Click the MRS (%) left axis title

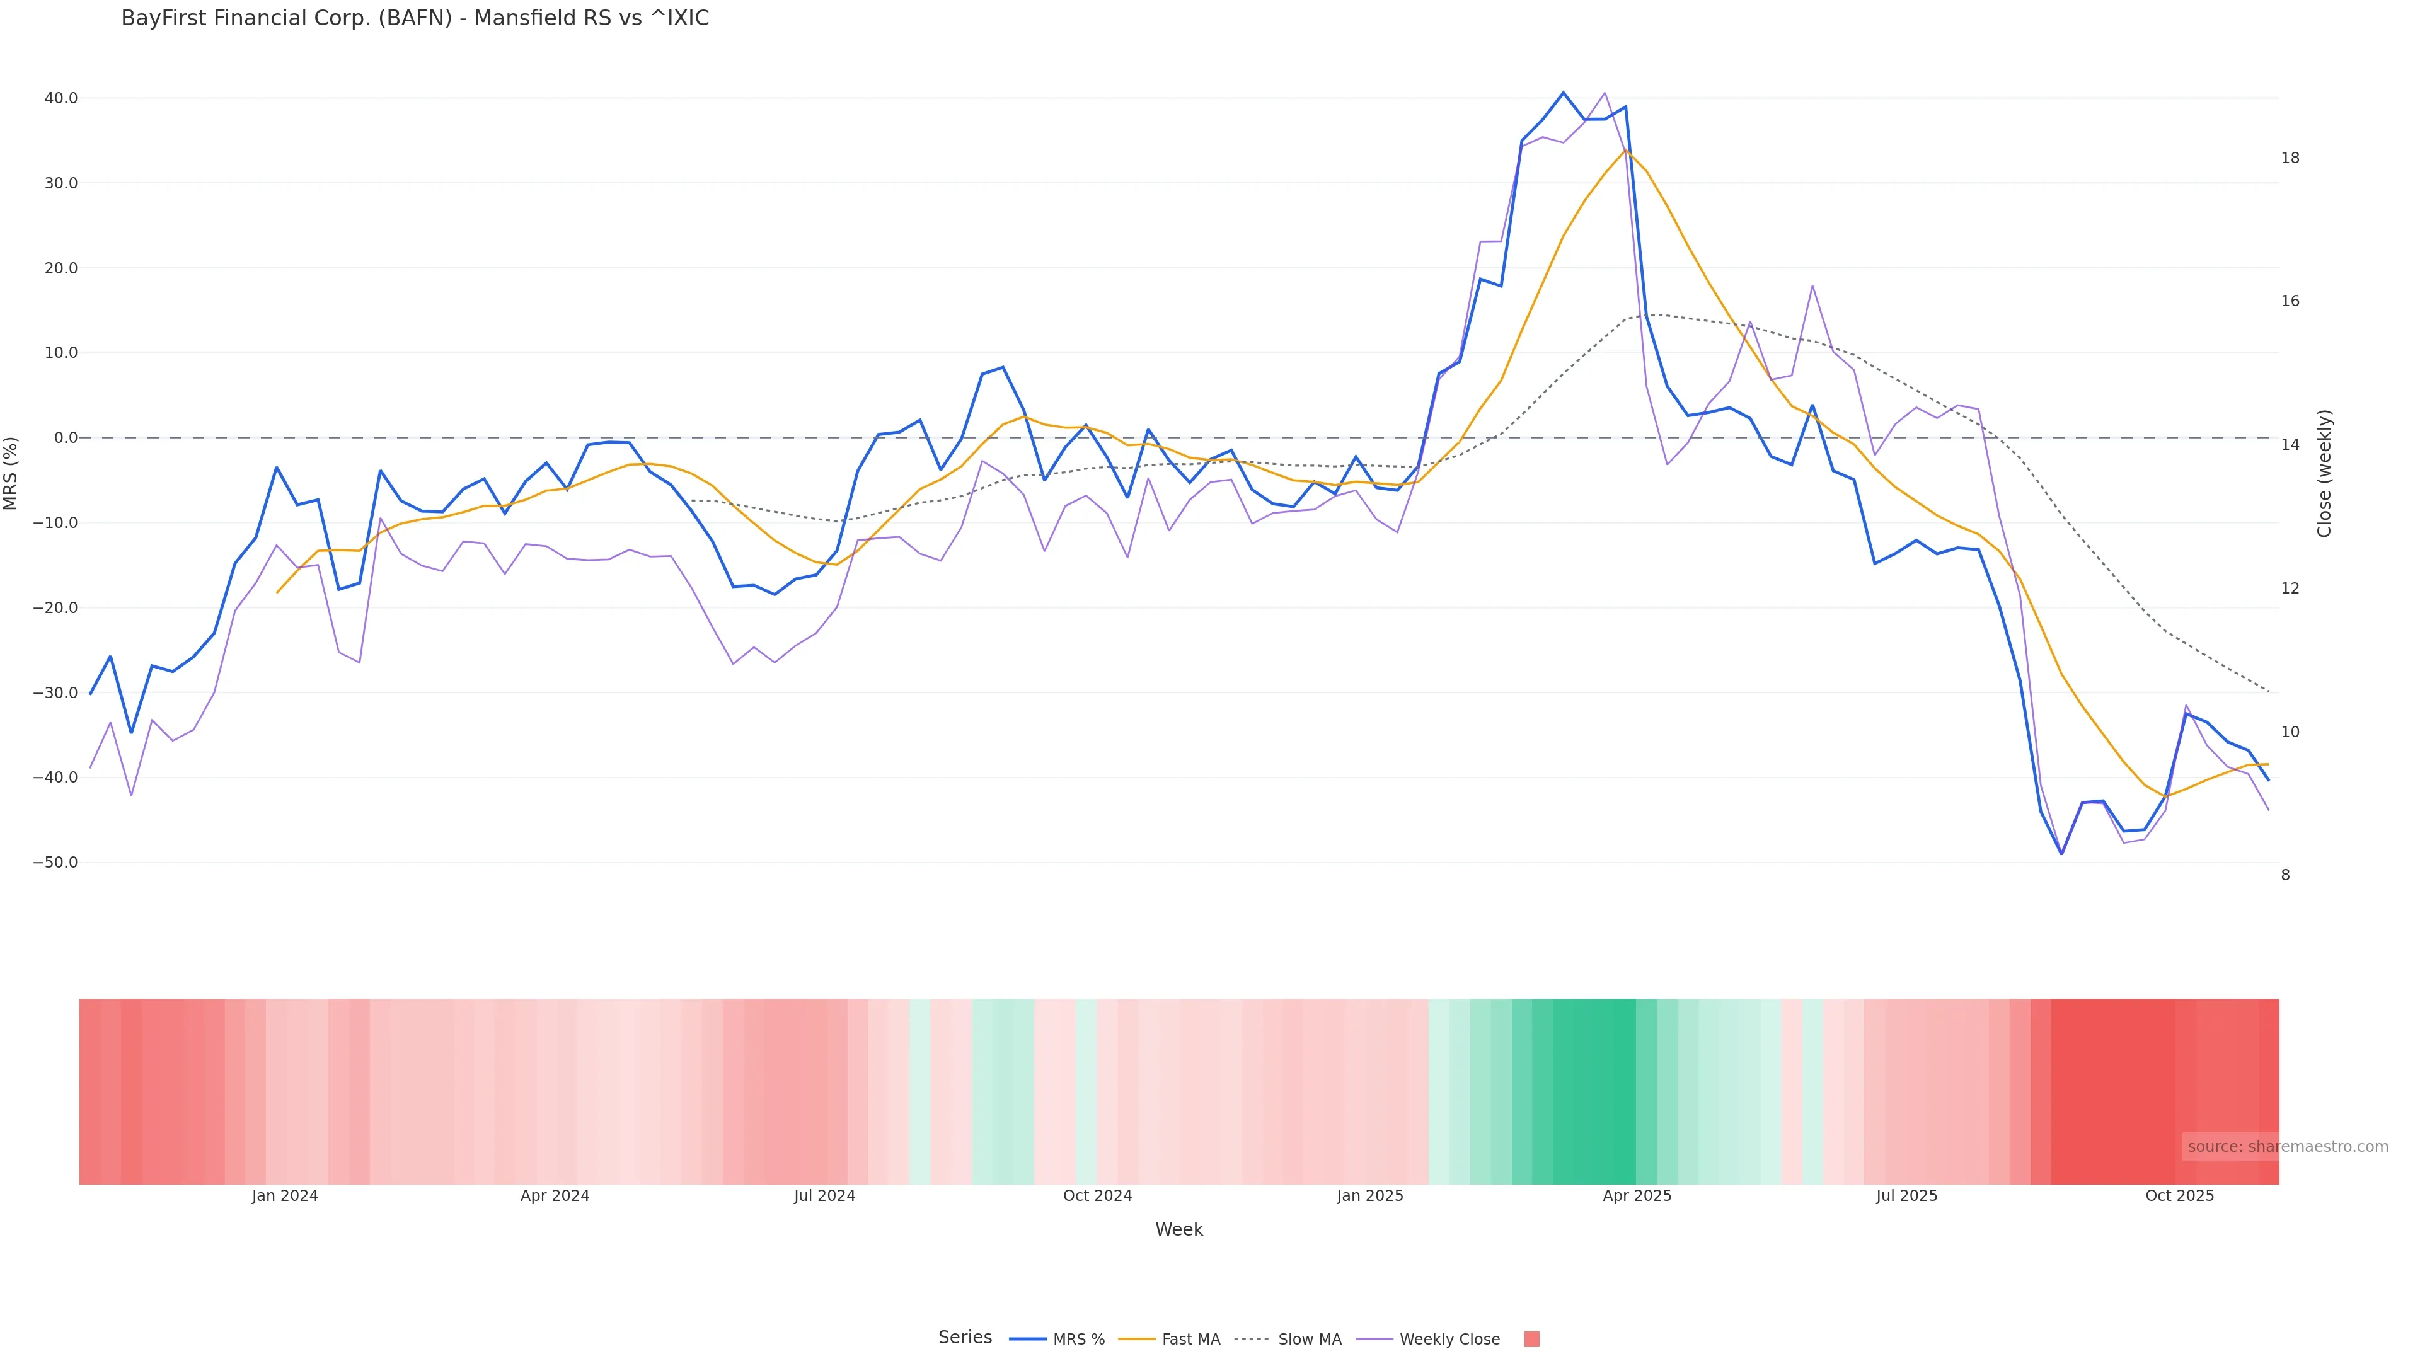[x=11, y=473]
